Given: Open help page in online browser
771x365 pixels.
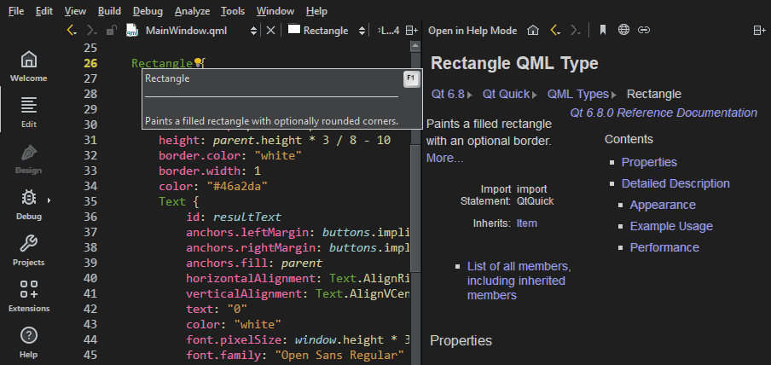Looking at the screenshot, I should (623, 31).
